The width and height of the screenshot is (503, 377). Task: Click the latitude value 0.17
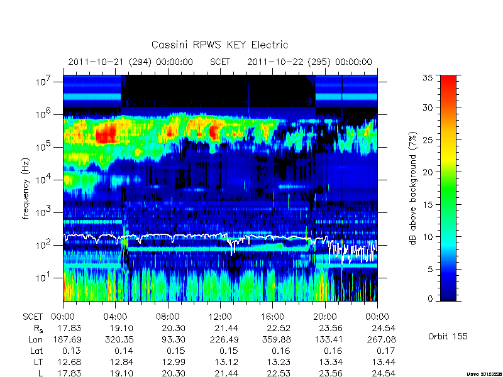pos(386,351)
